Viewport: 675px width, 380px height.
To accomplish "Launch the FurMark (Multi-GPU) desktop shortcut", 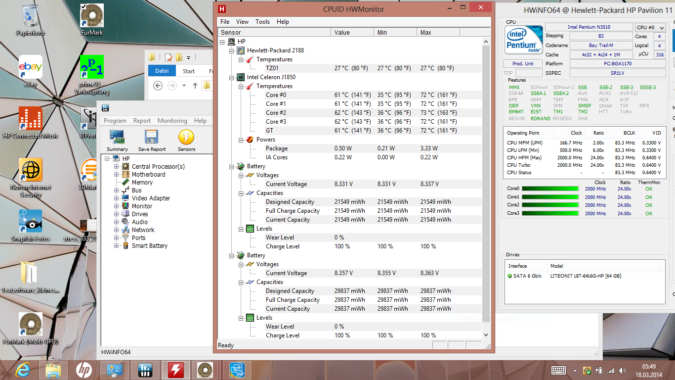I will pyautogui.click(x=31, y=328).
